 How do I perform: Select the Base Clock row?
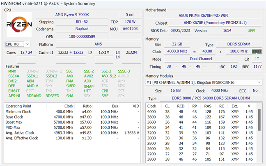click(72, 117)
